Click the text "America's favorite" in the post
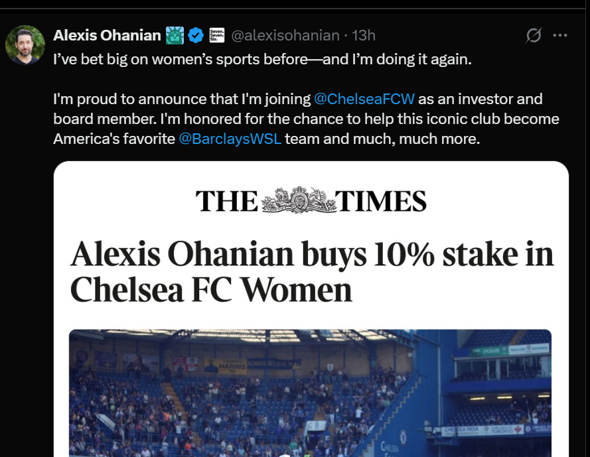This screenshot has height=457, width=590. (114, 141)
